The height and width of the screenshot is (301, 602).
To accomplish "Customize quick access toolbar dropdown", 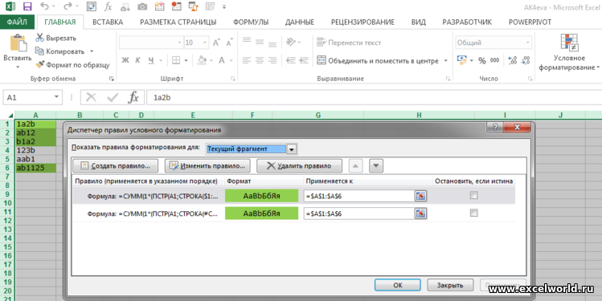I will [x=224, y=7].
